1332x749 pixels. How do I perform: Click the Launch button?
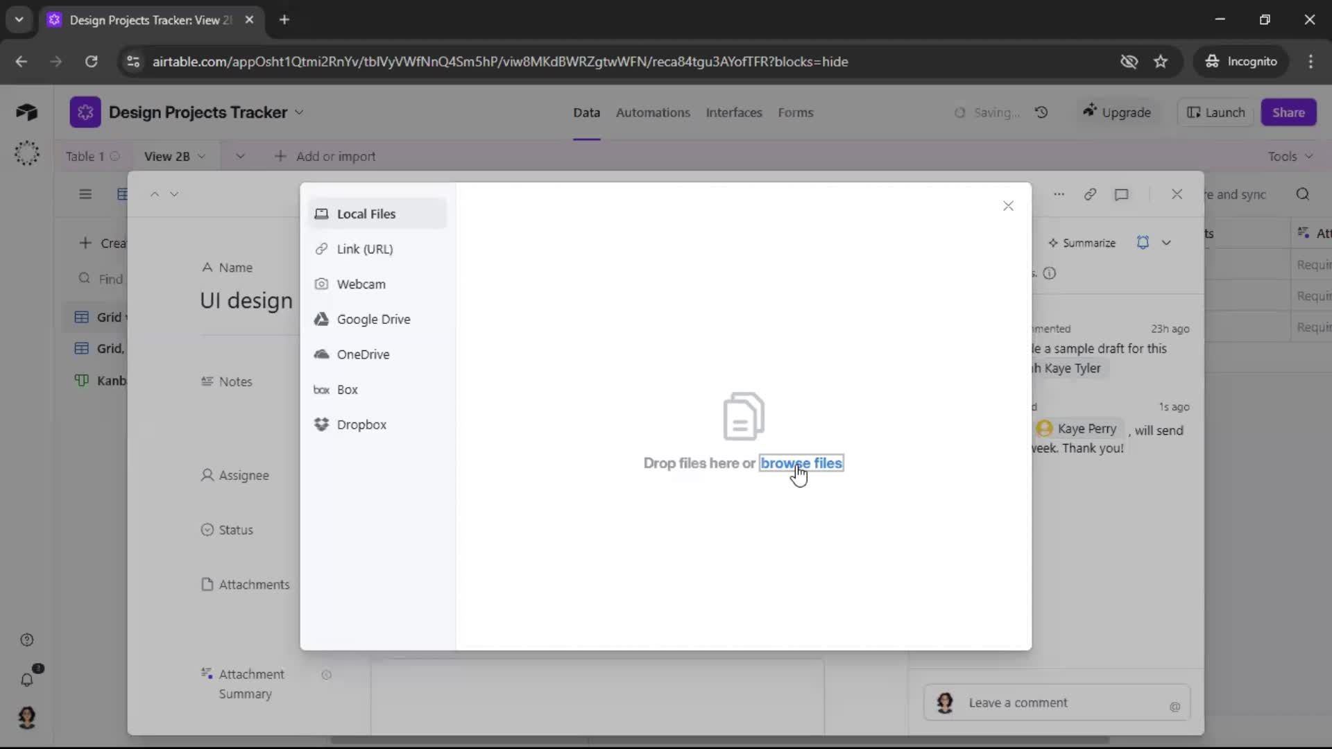tap(1216, 112)
